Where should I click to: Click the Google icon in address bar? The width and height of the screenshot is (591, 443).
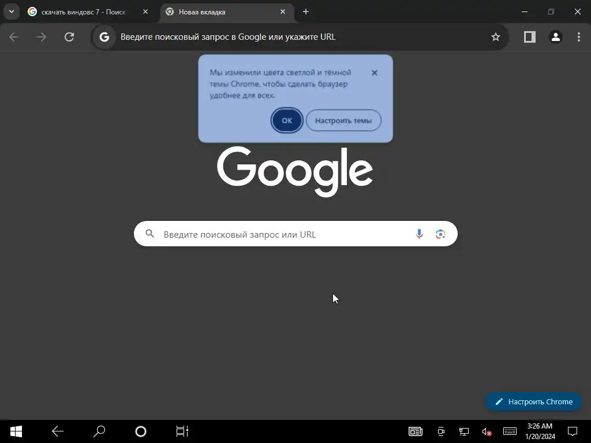(x=104, y=37)
